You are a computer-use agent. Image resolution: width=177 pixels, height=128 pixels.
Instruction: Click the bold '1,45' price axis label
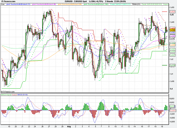(x=172, y=15)
